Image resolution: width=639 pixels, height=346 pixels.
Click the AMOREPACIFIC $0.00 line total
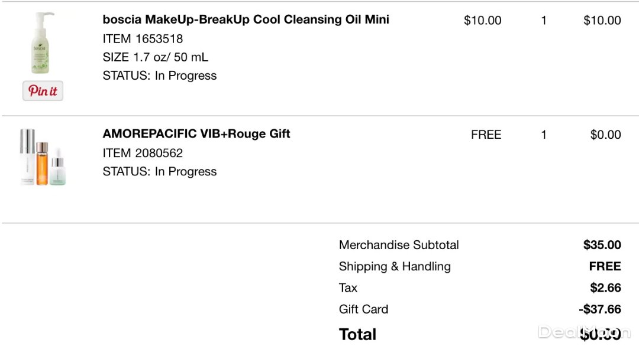(x=605, y=135)
